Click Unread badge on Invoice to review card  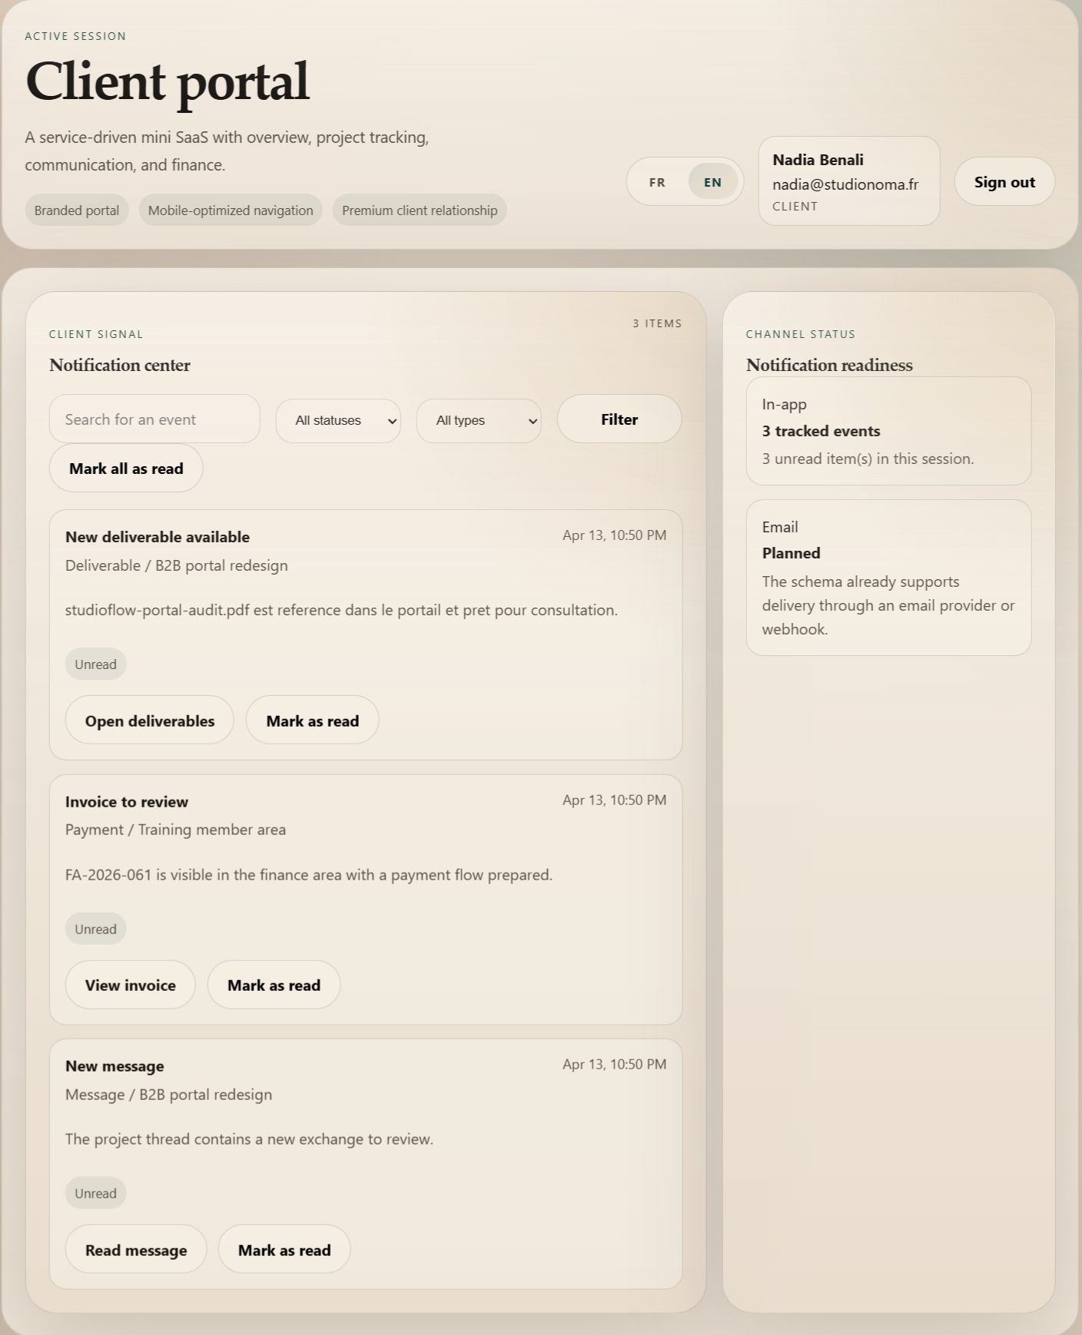(x=96, y=929)
